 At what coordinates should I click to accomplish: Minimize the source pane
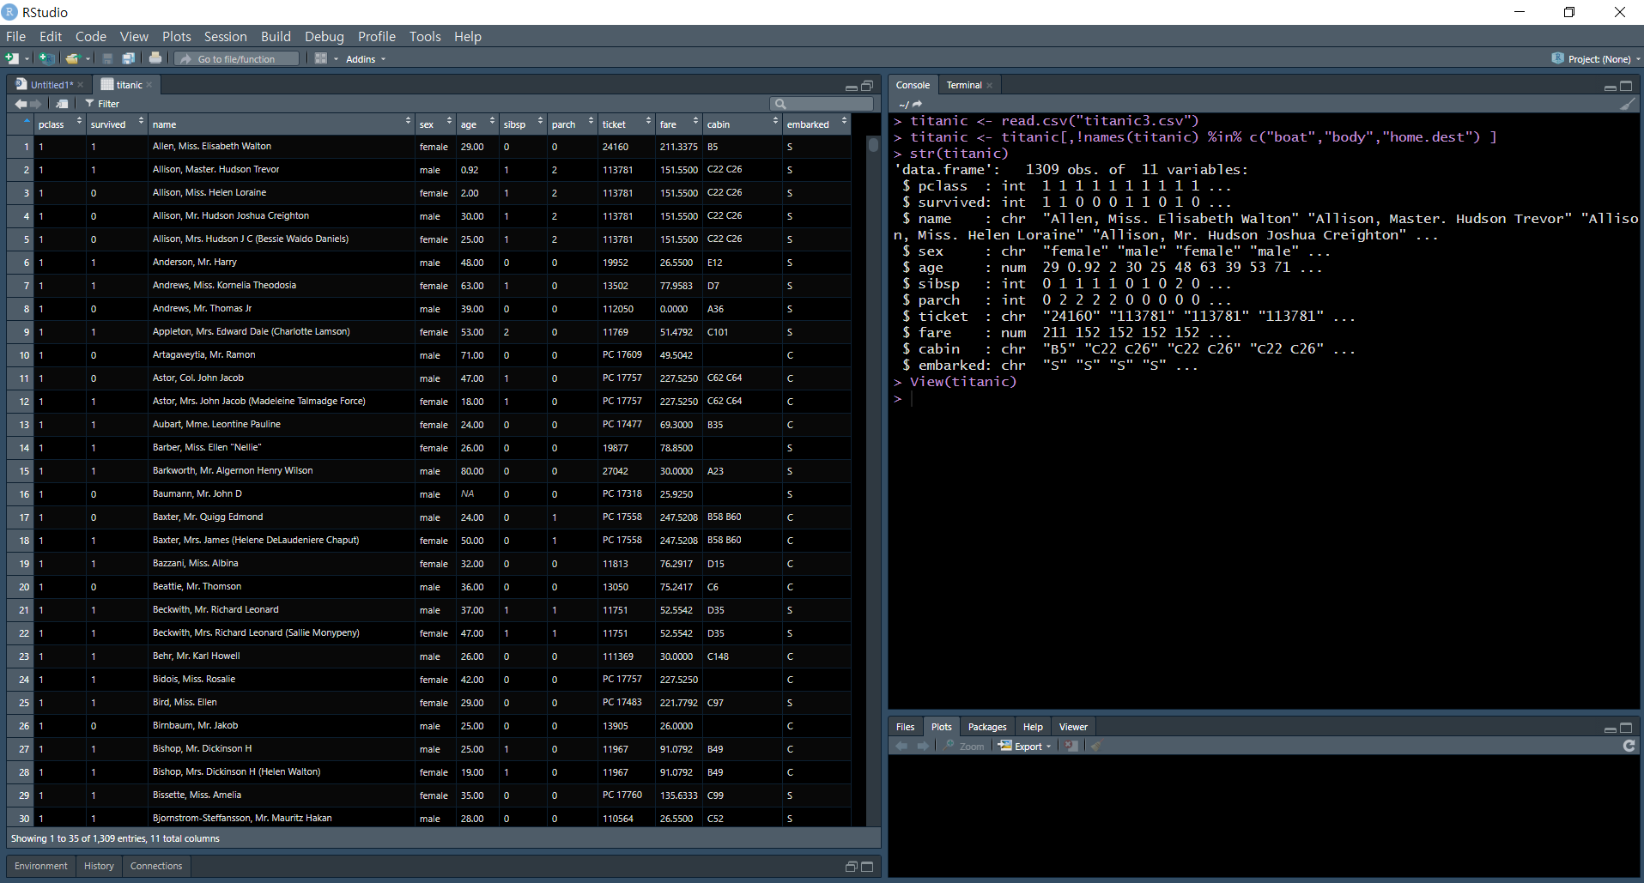pos(851,87)
